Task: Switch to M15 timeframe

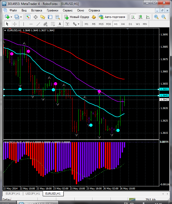Action: click(101, 24)
